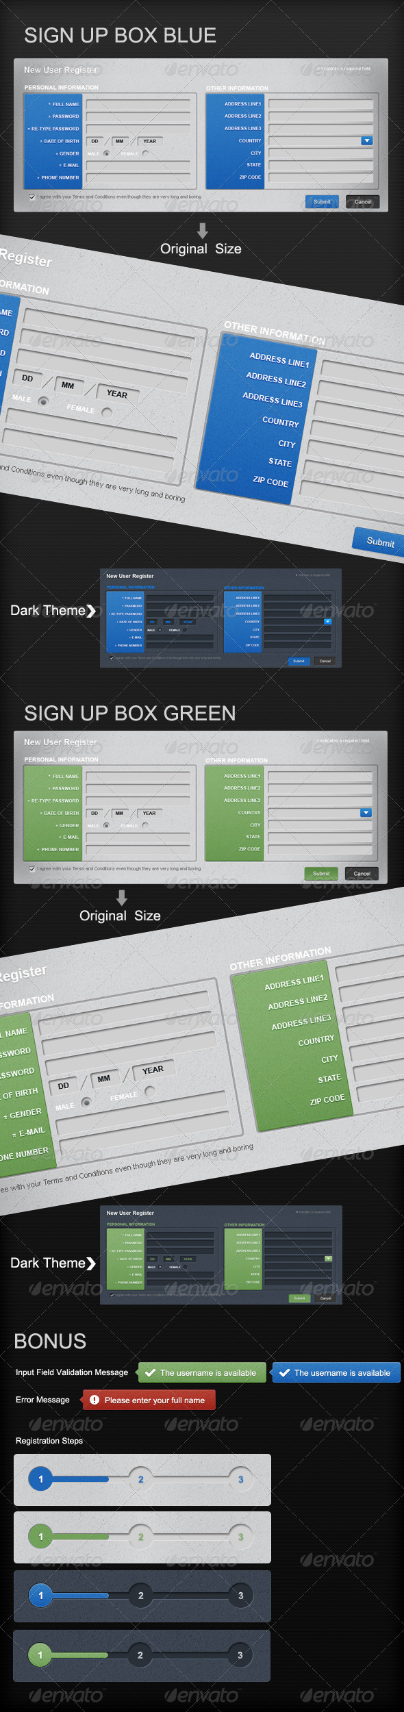Screen dimensions: 404x1712
Task: Click the MM field in the blue sign up box
Action: point(120,141)
